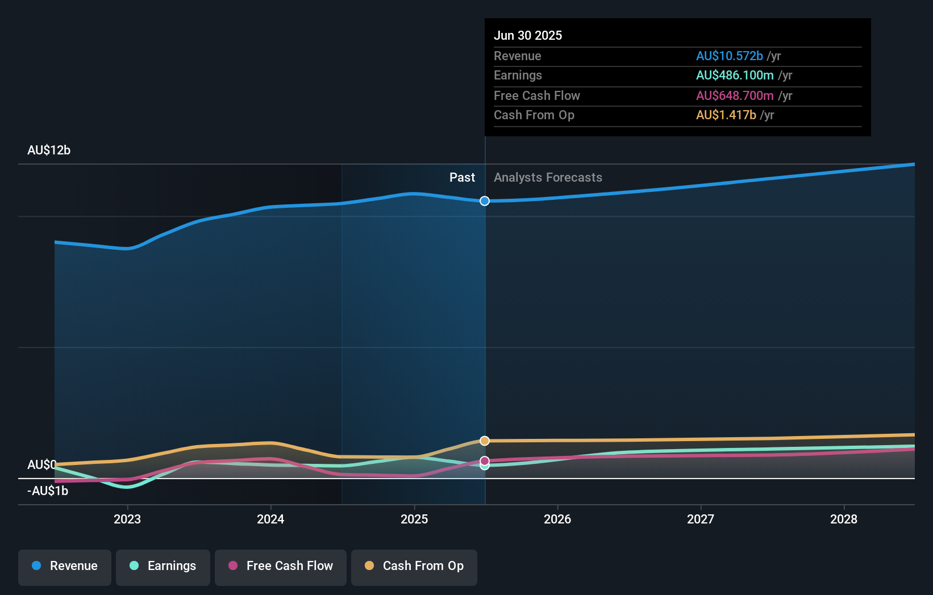Expand the Free Cash Flow tooltip row
933x595 pixels.
[734, 95]
